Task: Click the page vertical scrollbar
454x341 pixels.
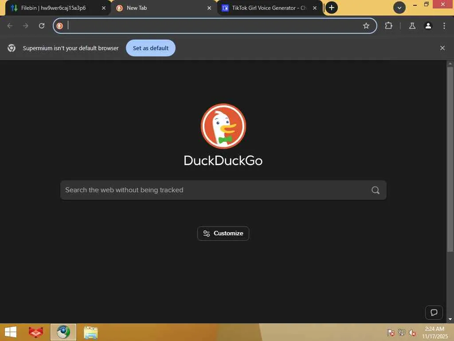Action: tap(450, 159)
